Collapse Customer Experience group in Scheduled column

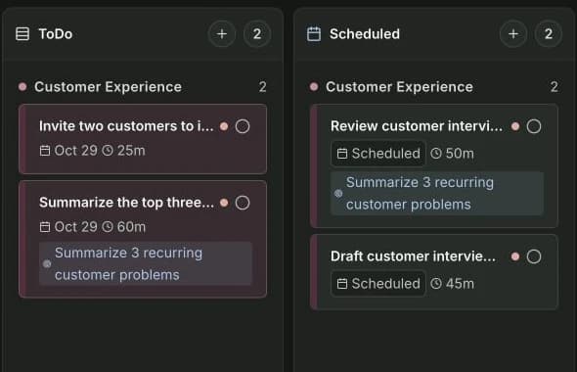(399, 87)
